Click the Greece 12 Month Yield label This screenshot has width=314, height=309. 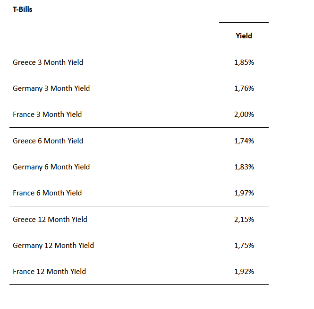[50, 220]
